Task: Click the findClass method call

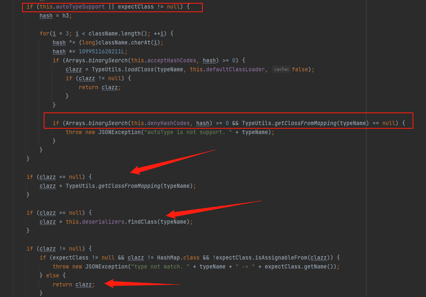Action: (x=142, y=222)
